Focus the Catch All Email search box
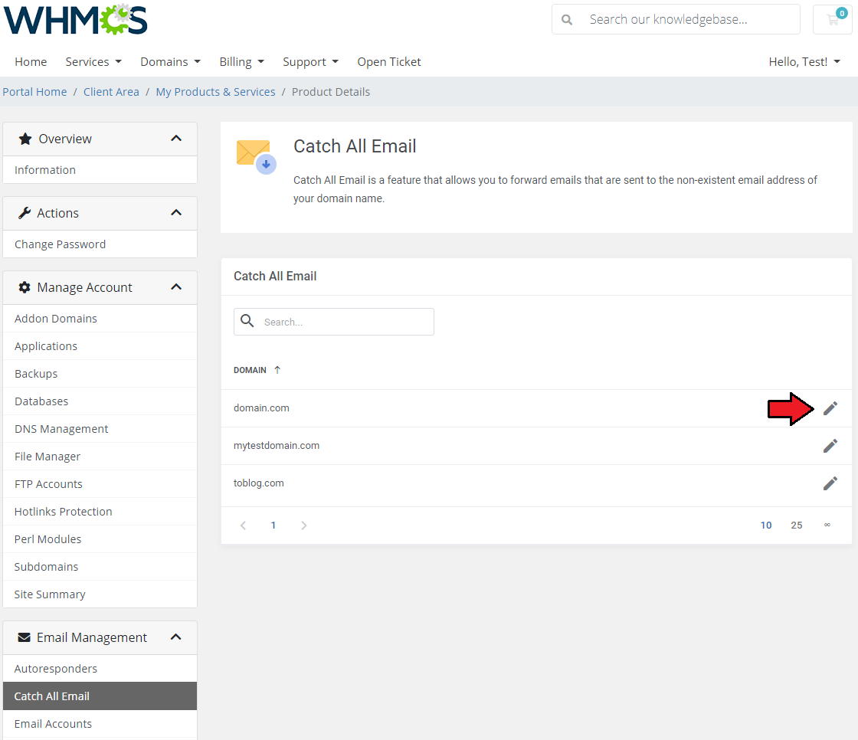The height and width of the screenshot is (740, 858). point(334,322)
